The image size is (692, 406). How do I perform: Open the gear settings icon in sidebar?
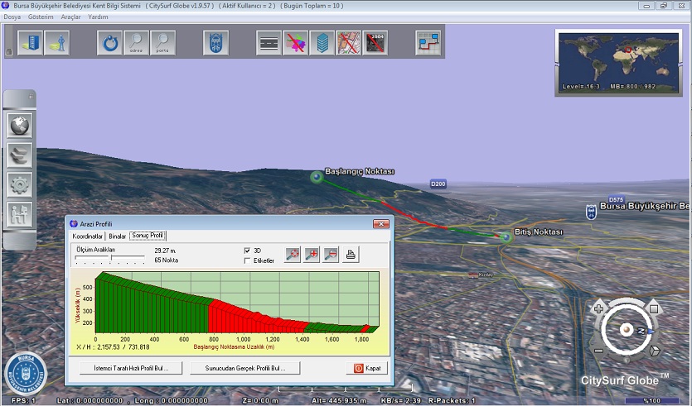pos(20,185)
